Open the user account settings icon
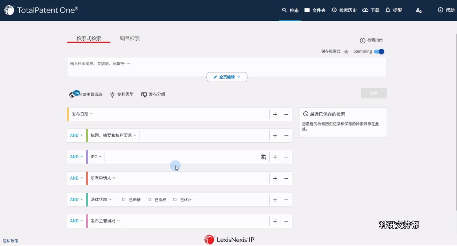 pyautogui.click(x=419, y=10)
